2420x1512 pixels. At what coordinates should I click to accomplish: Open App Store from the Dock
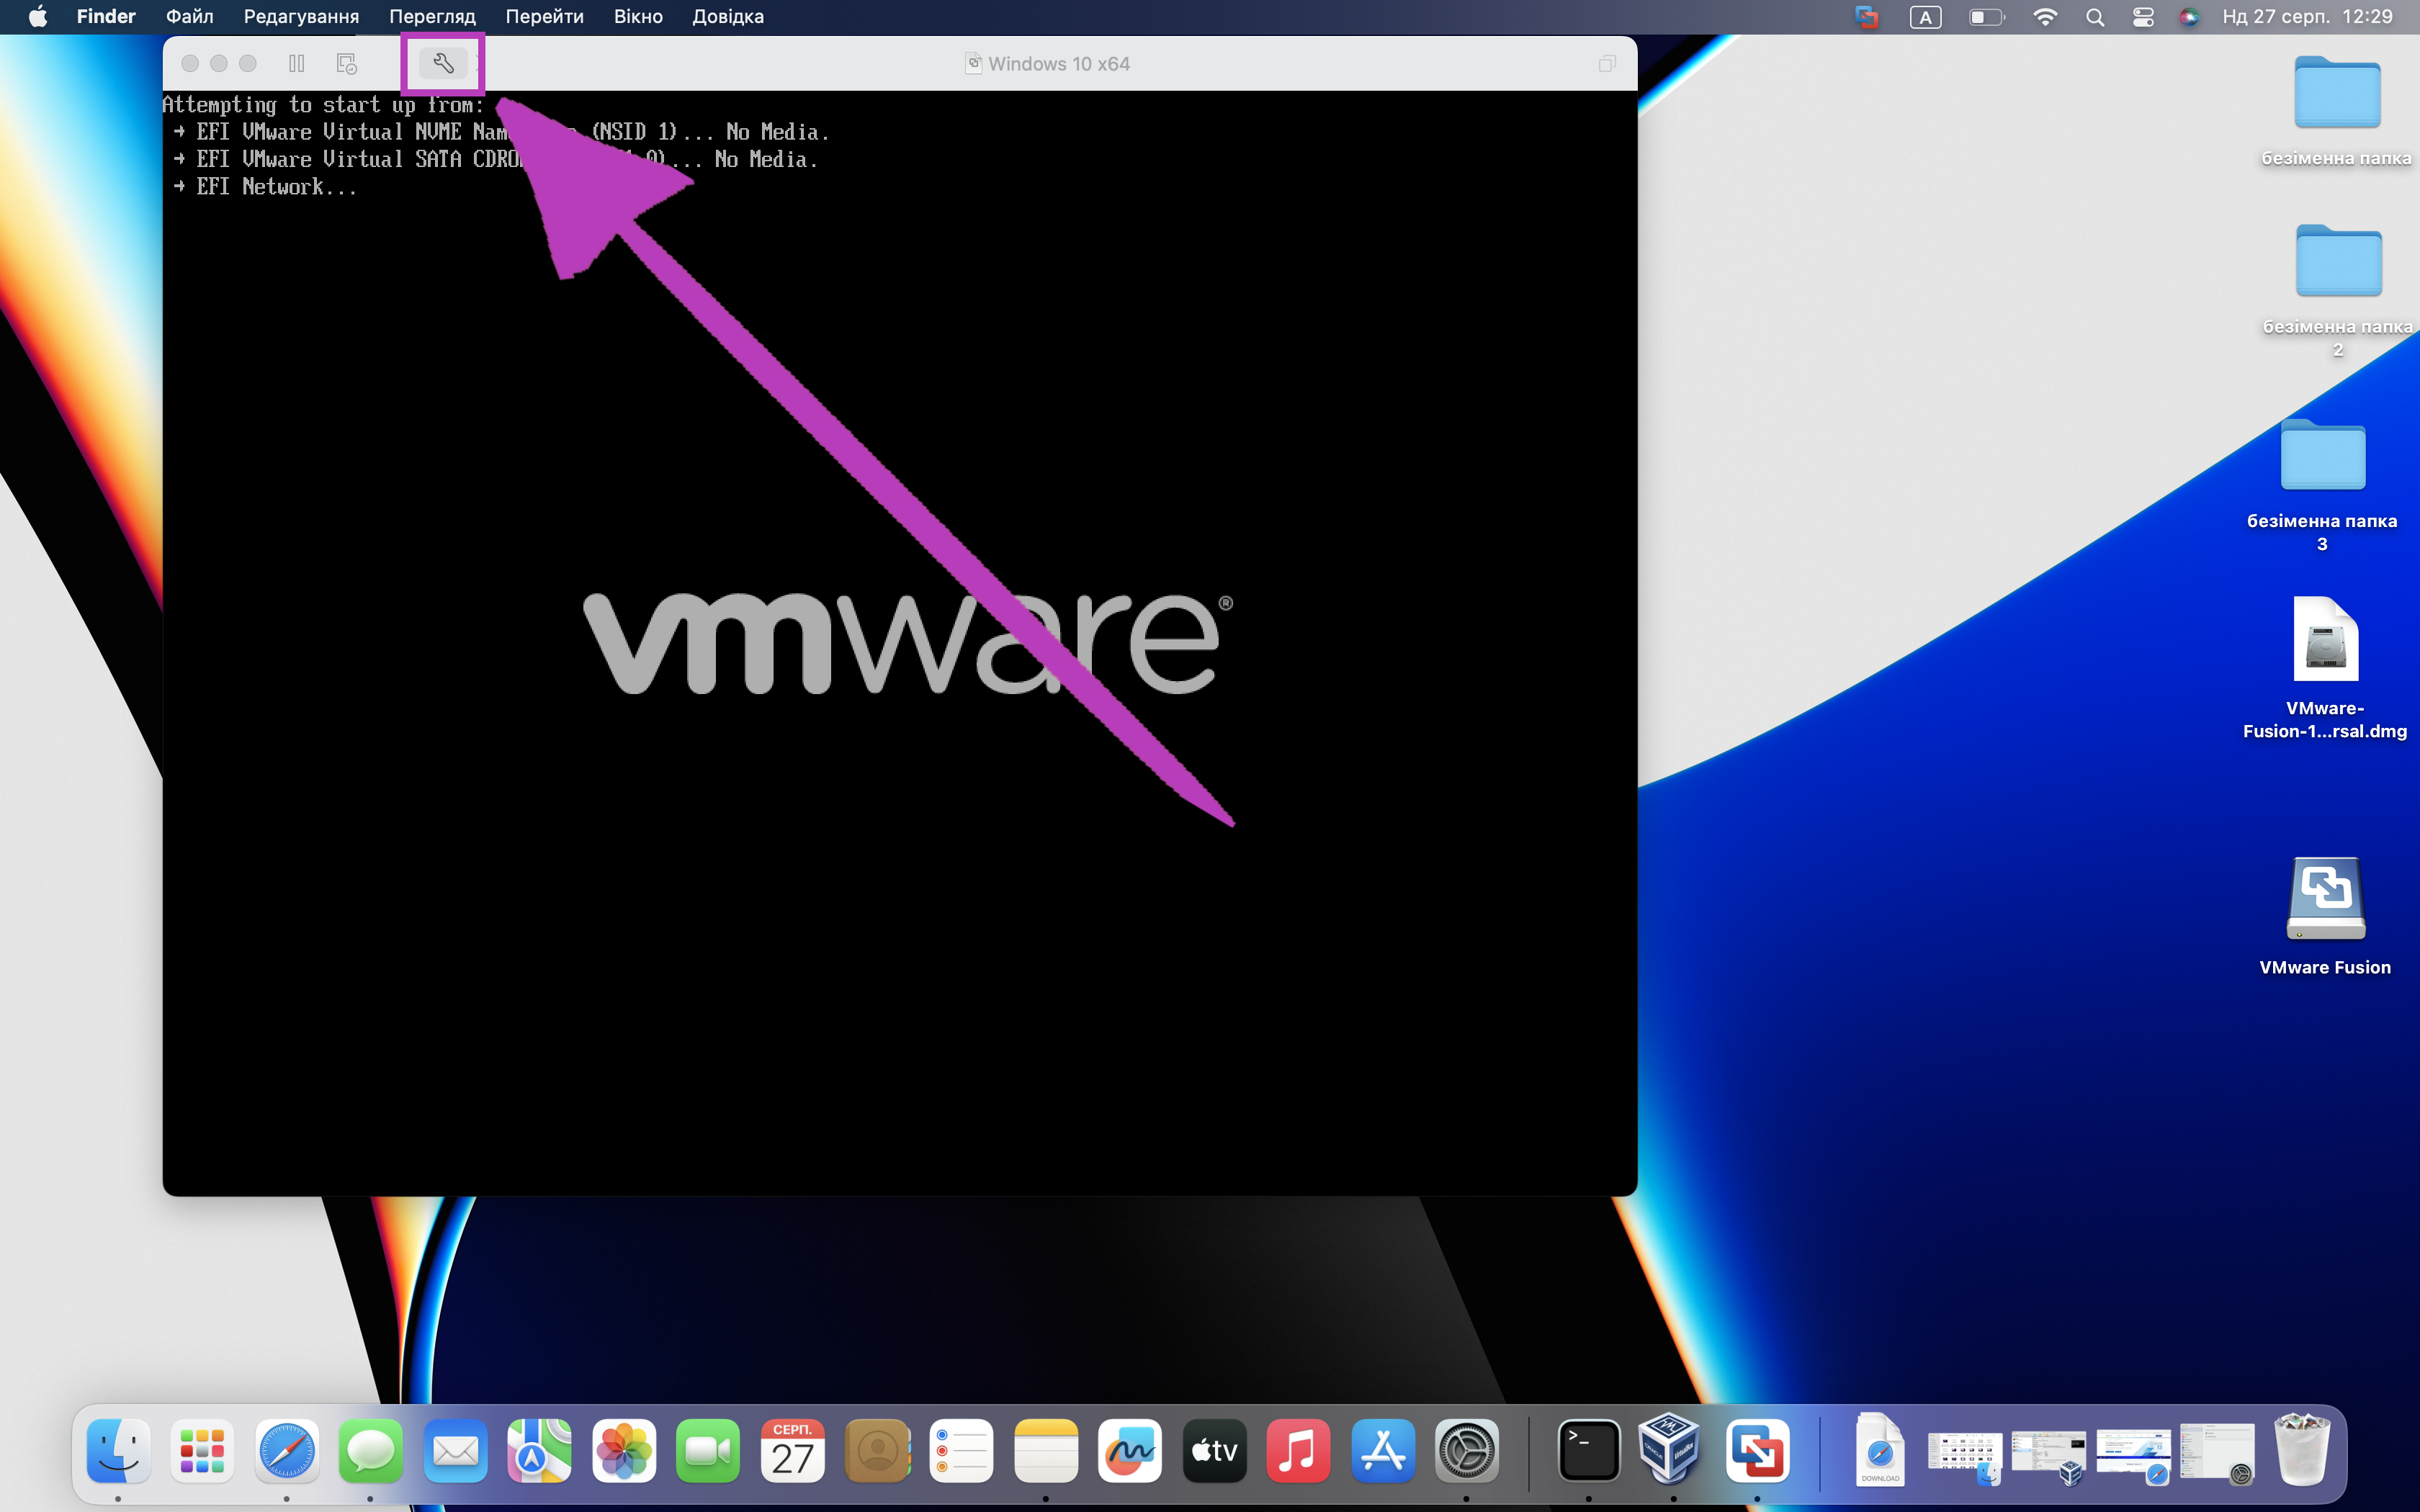[x=1383, y=1450]
